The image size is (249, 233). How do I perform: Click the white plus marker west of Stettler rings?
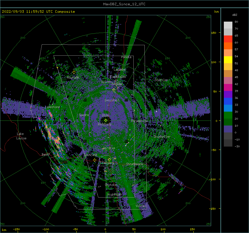tap(156, 111)
